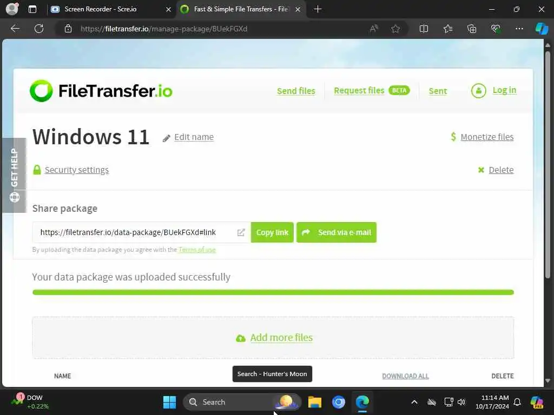This screenshot has height=415, width=554.
Task: Open Edge Settings and more menu
Action: [519, 29]
